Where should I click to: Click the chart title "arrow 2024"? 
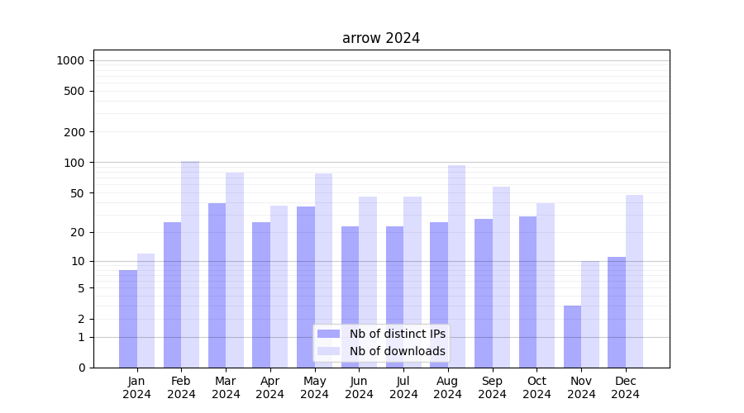click(x=381, y=39)
